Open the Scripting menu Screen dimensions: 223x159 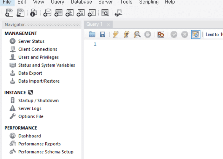[149, 2]
